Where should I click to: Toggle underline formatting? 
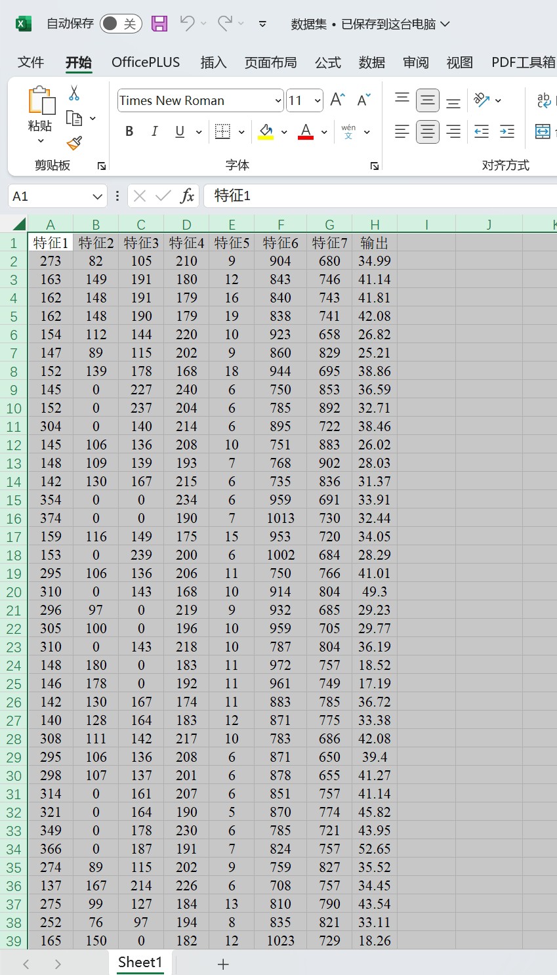point(180,131)
